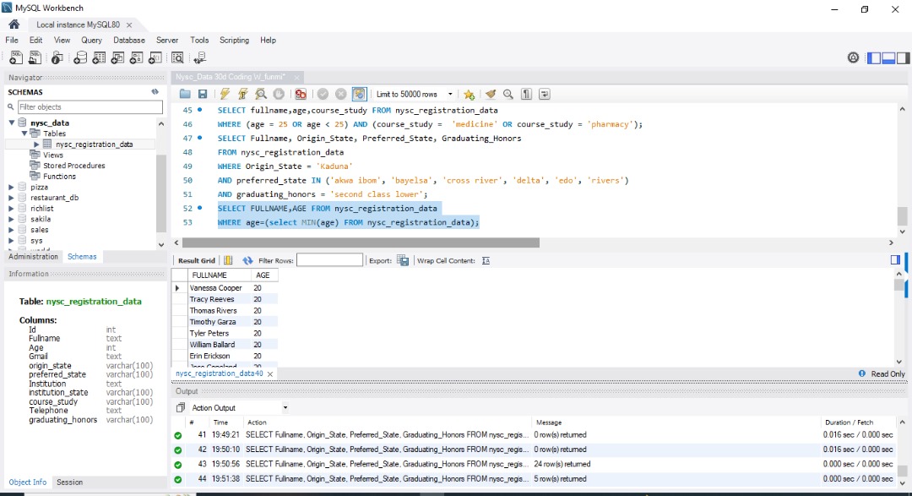Toggle the right sidebar panel visibility
This screenshot has height=496, width=912.
pyautogui.click(x=903, y=57)
